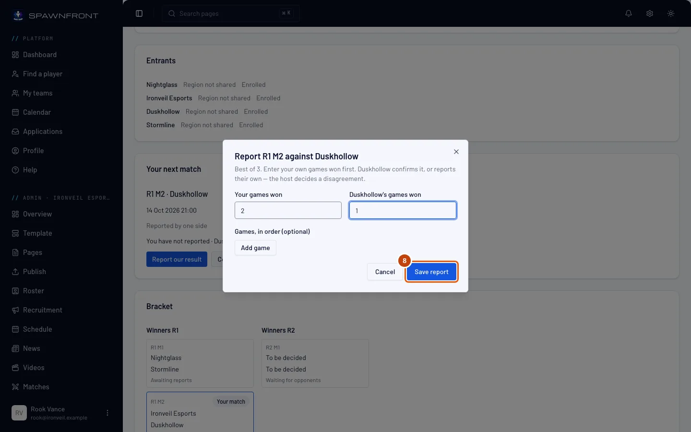This screenshot has height=432, width=691.
Task: Select the Stormline entrant name
Action: point(161,125)
